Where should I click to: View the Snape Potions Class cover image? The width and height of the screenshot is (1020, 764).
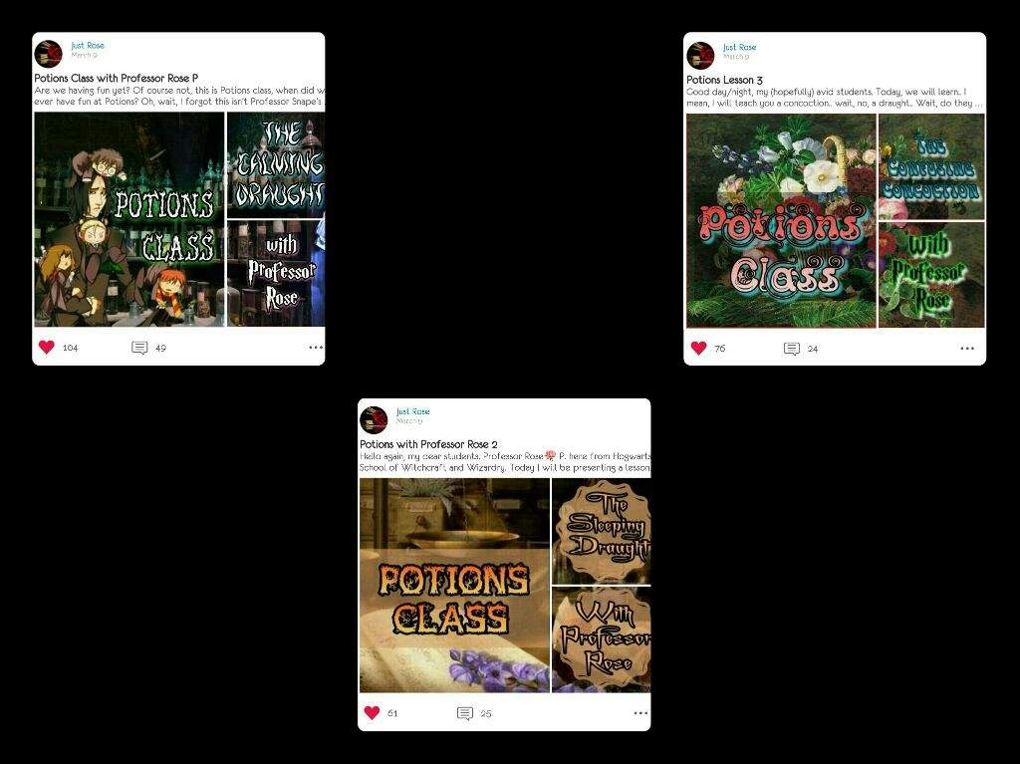129,219
